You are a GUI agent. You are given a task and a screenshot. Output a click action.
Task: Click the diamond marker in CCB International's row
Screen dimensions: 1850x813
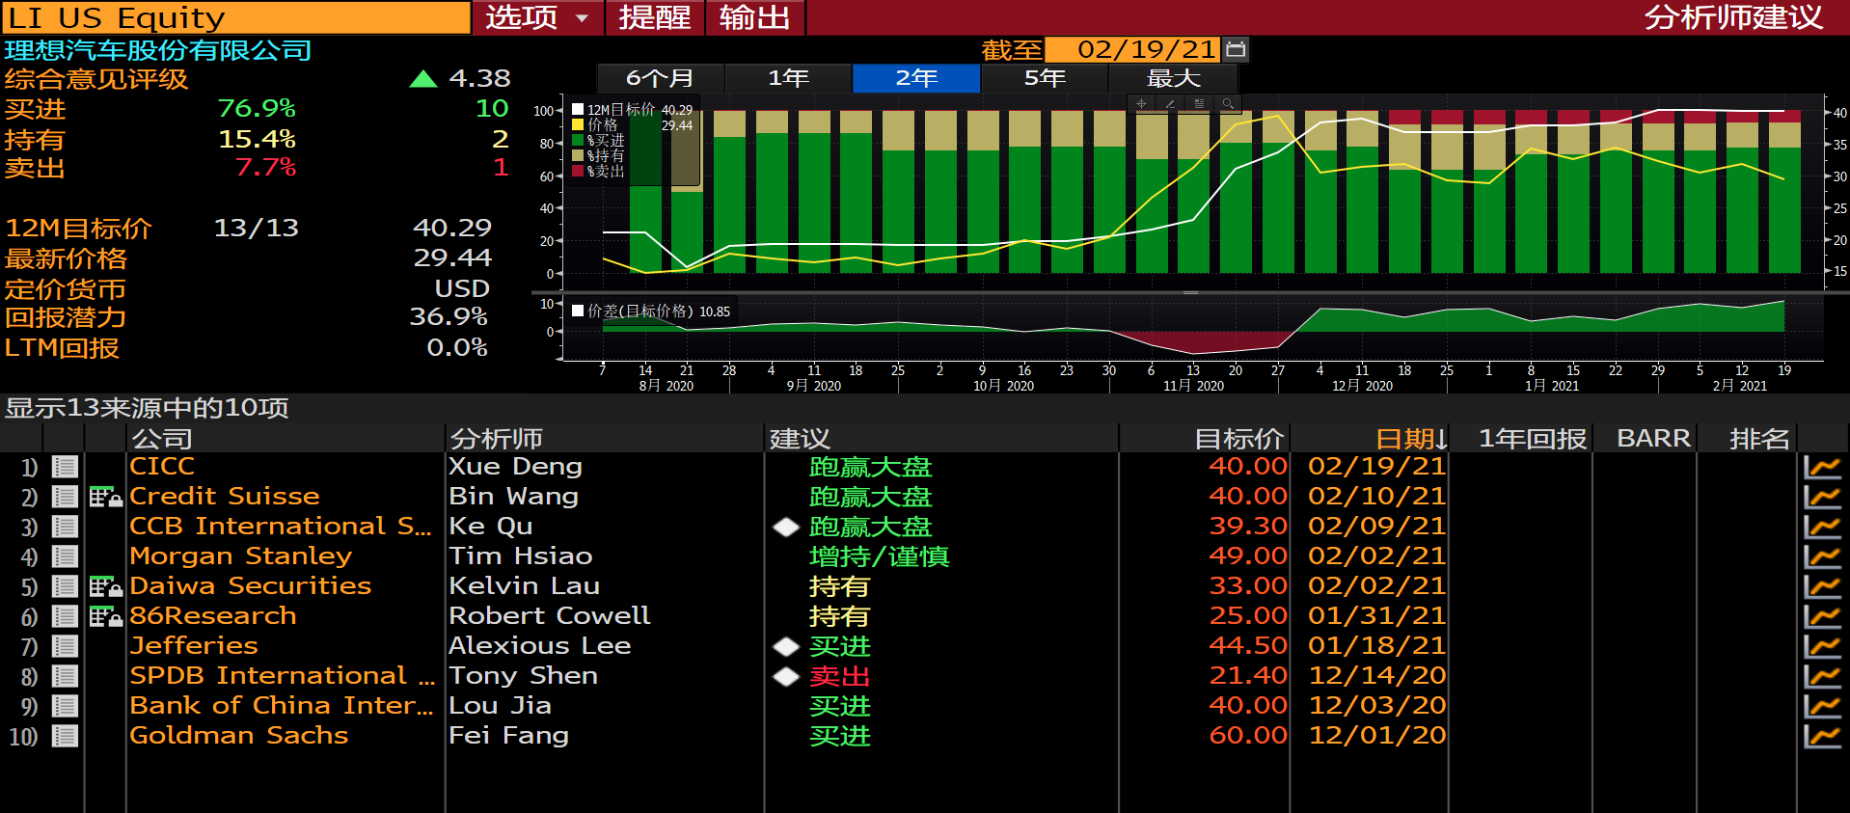[x=786, y=527]
